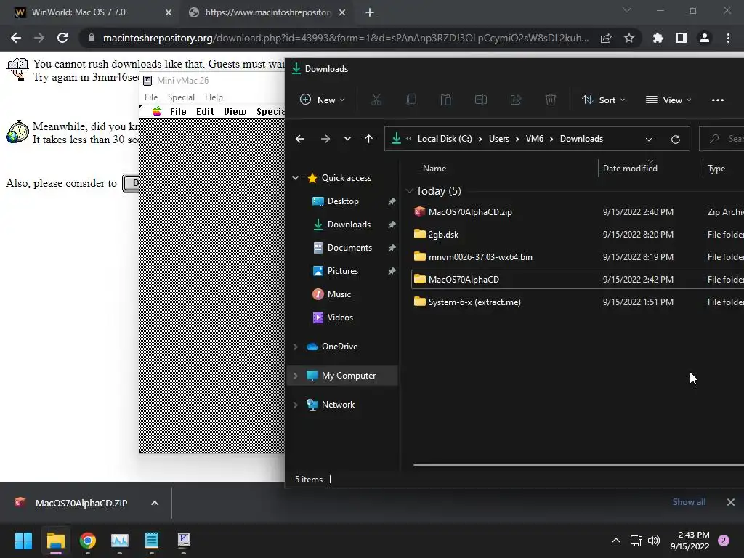Collapse the Quick access tree node
This screenshot has height=558, width=744.
(295, 178)
